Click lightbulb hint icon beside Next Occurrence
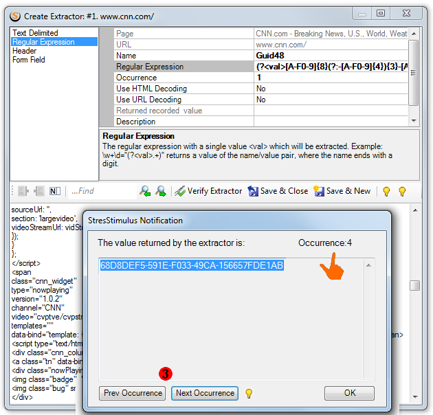The width and height of the screenshot is (433, 415). 249,393
